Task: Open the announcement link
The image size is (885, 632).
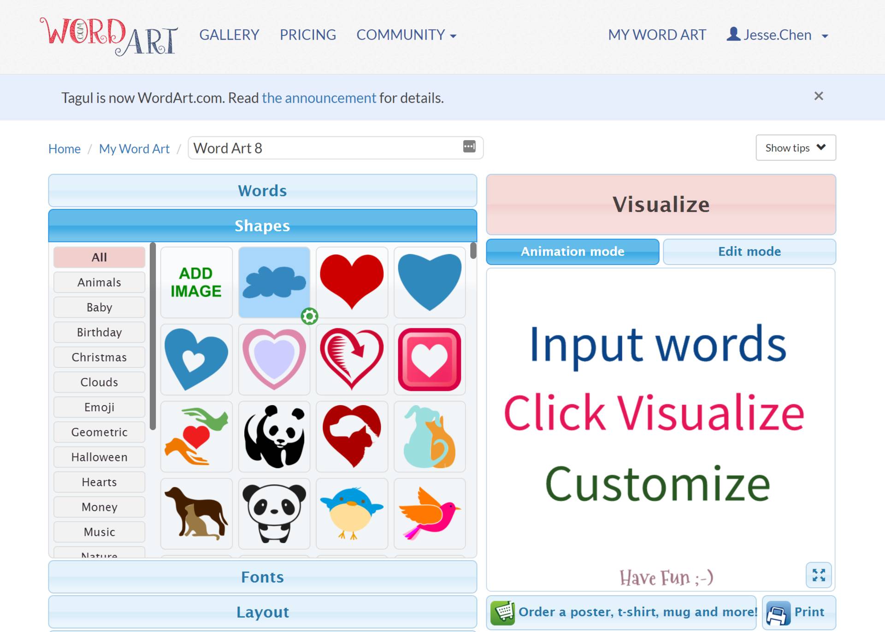Action: (x=319, y=98)
